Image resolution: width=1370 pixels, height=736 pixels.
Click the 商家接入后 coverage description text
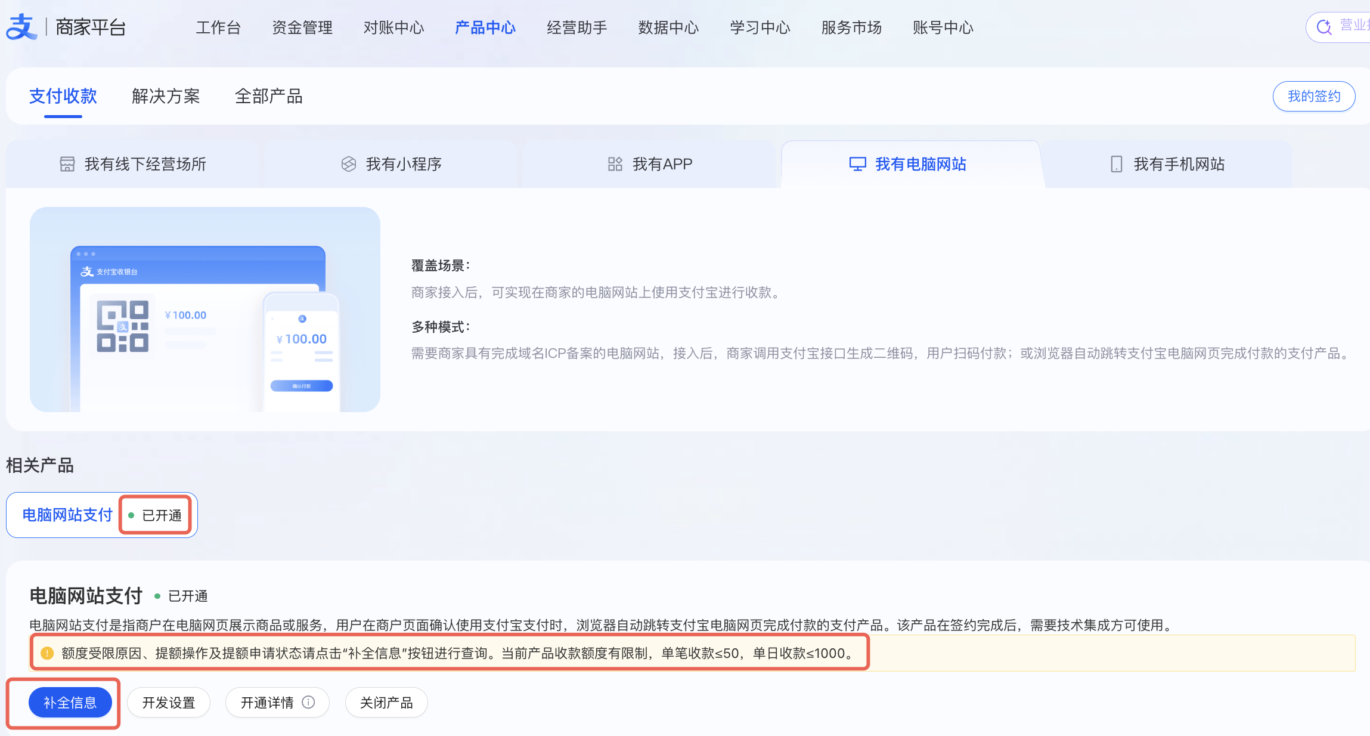pos(596,292)
